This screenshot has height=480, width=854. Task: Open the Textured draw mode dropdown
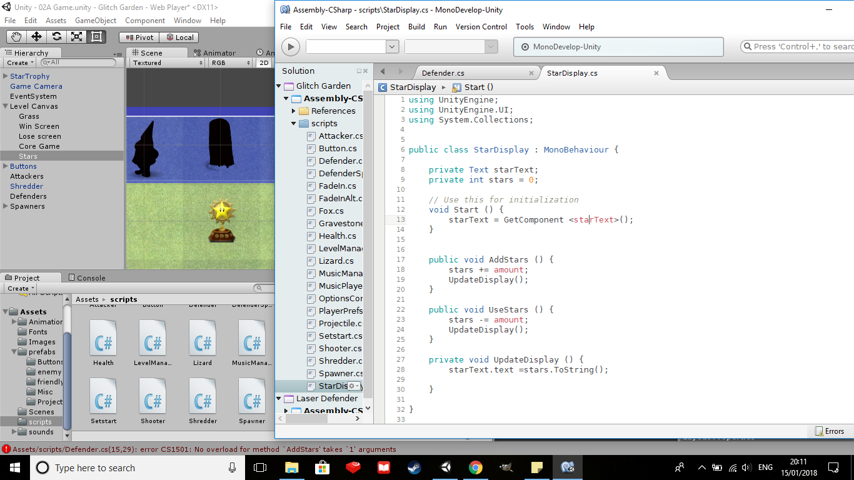click(x=167, y=63)
